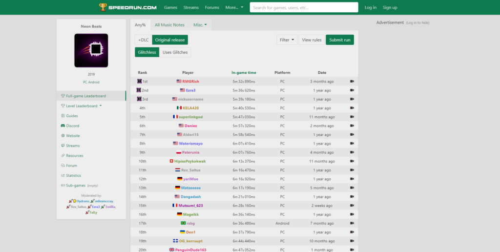Open the Neon Beats game title link
Image resolution: width=500 pixels, height=252 pixels.
tap(91, 26)
